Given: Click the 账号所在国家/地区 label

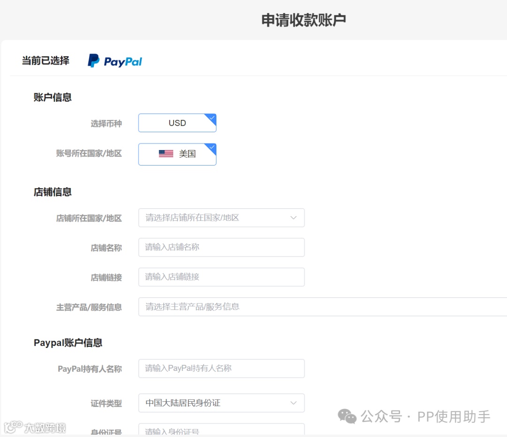Looking at the screenshot, I should 89,153.
